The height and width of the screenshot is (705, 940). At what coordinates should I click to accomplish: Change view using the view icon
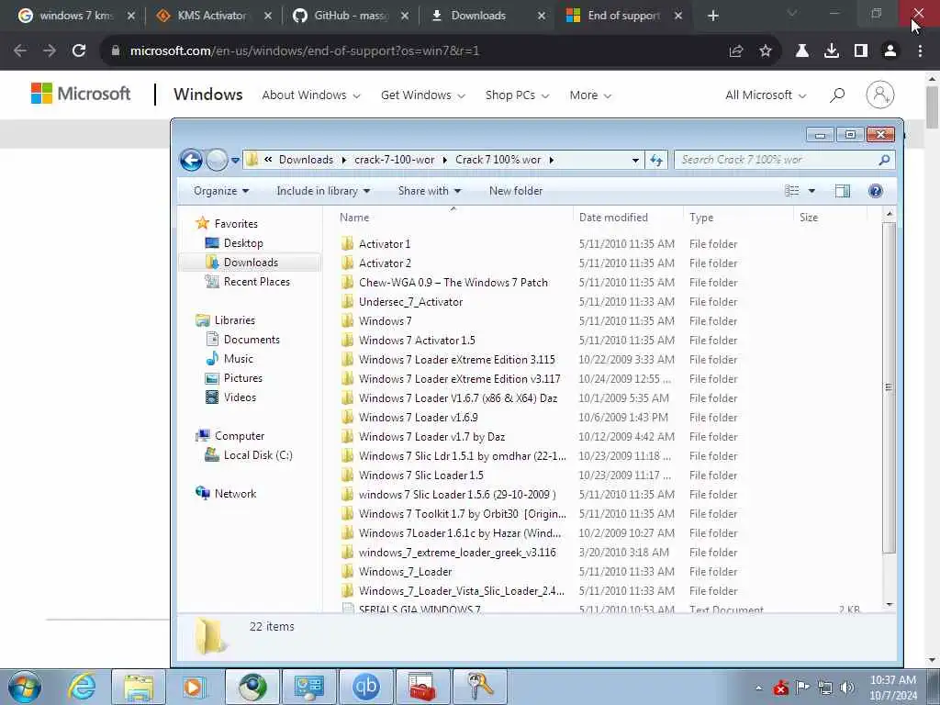[x=792, y=191]
